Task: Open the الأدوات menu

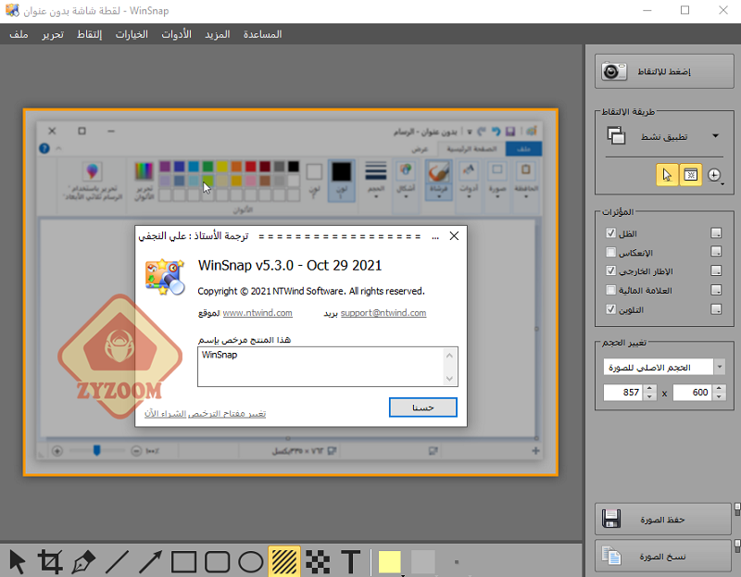Action: [176, 34]
